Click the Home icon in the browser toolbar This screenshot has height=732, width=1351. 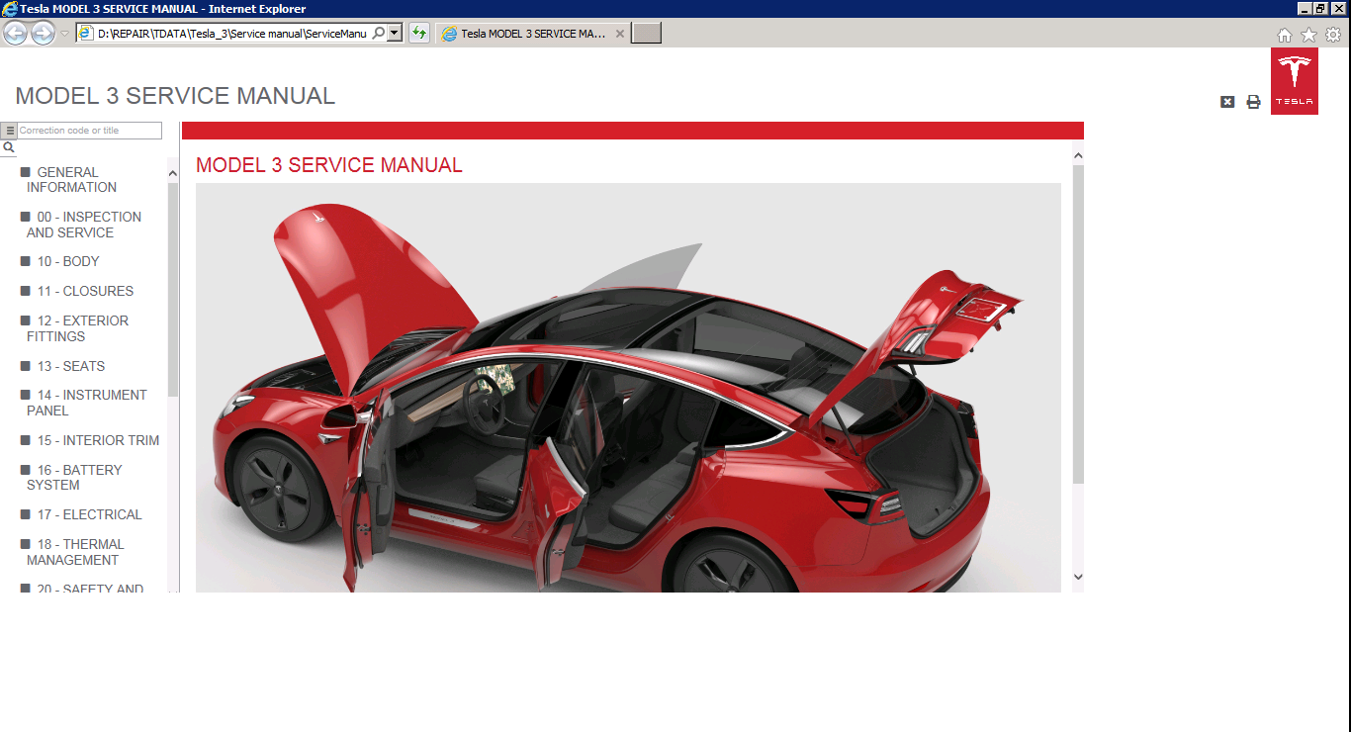pos(1283,33)
